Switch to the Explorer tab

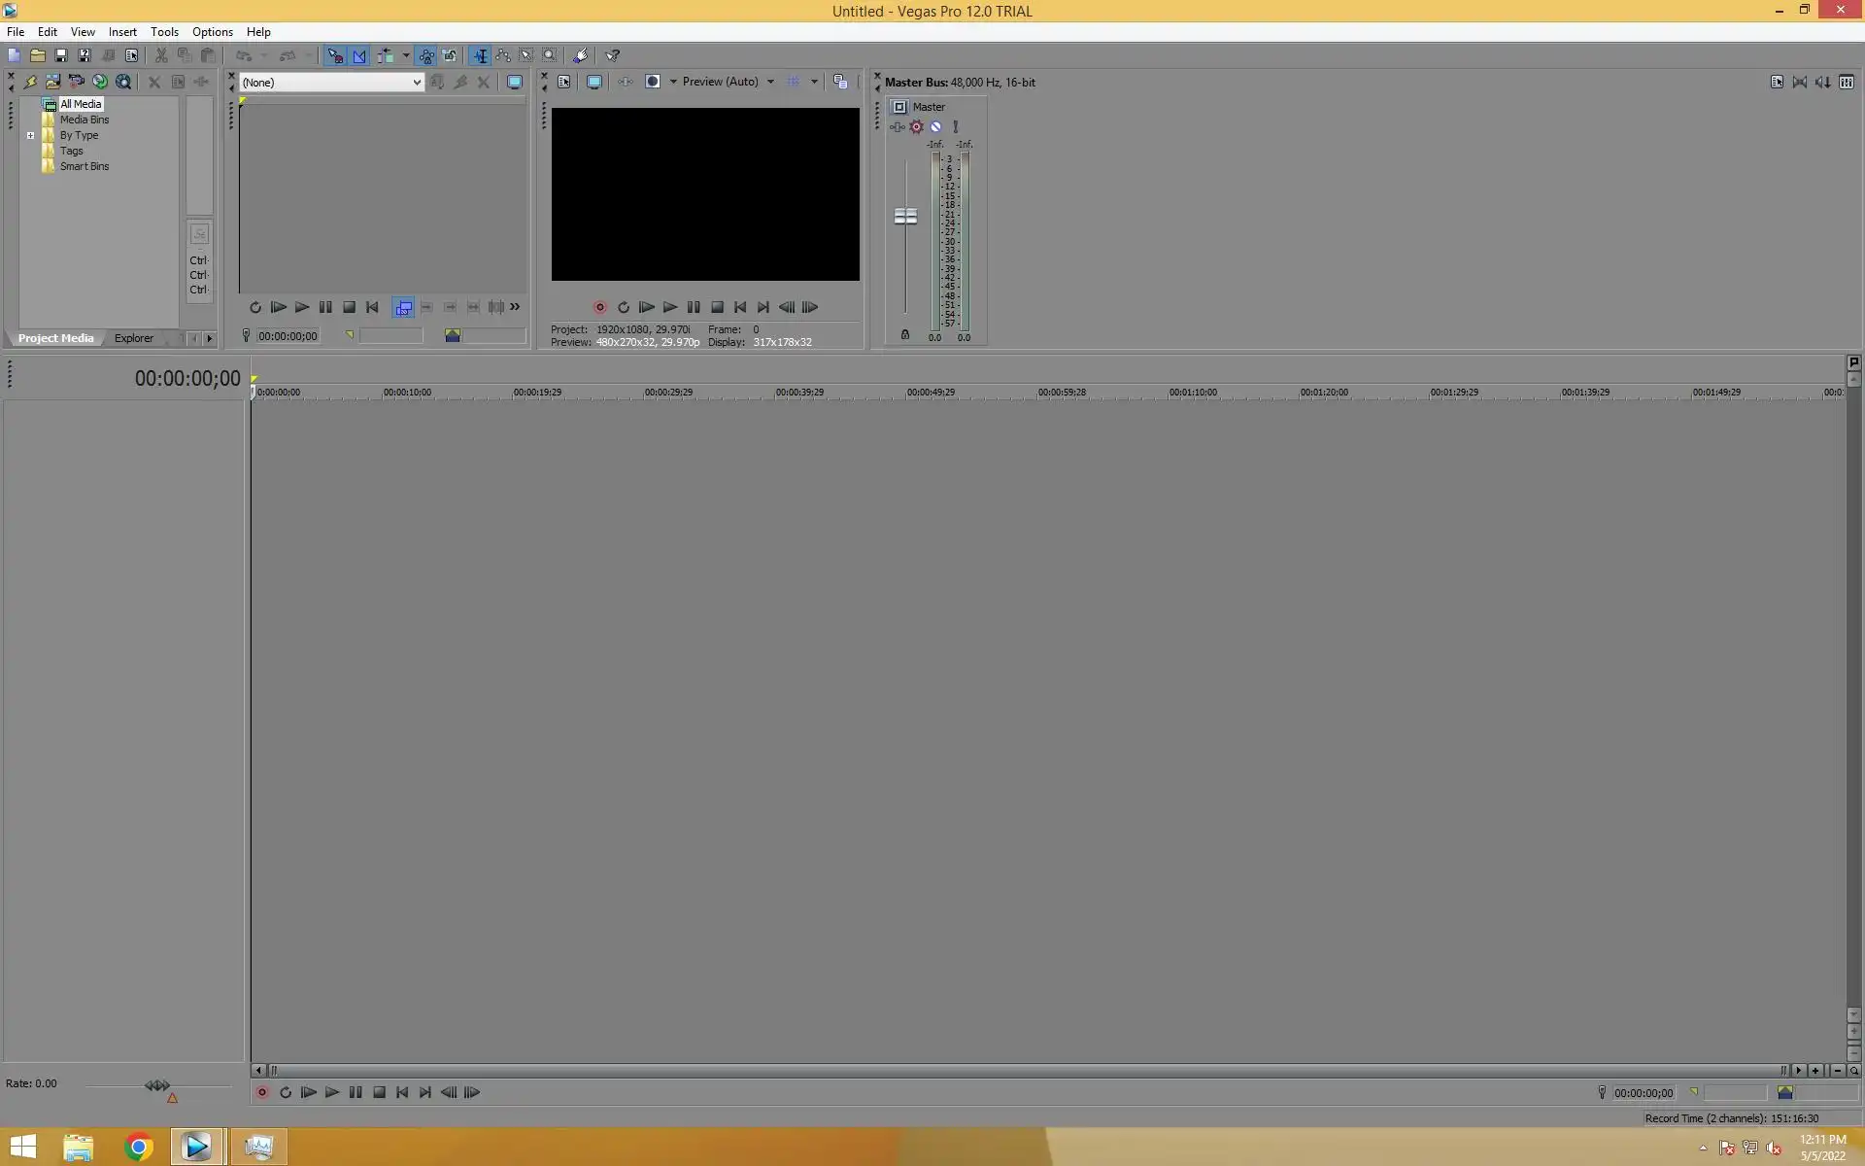[x=133, y=338]
